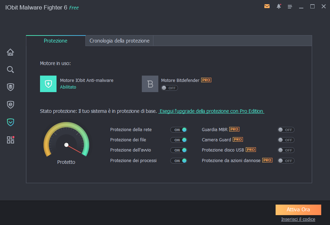Turn off Protezione della rete
The image size is (330, 225).
(179, 130)
